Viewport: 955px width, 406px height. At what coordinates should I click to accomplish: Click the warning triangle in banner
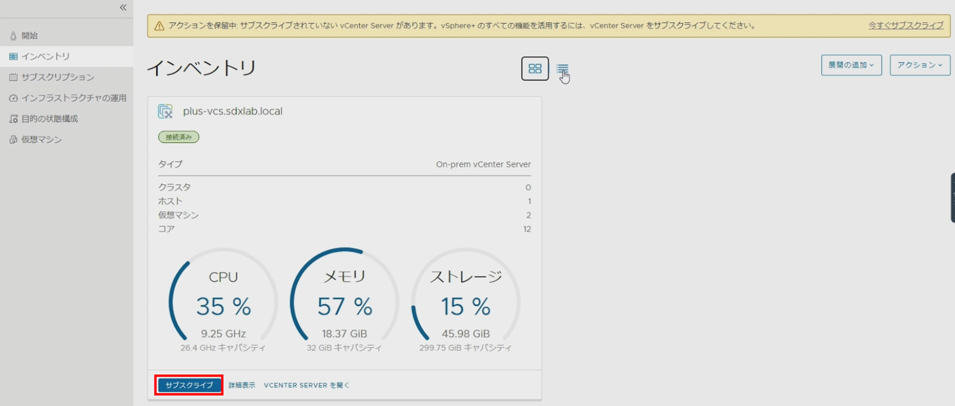(x=159, y=26)
